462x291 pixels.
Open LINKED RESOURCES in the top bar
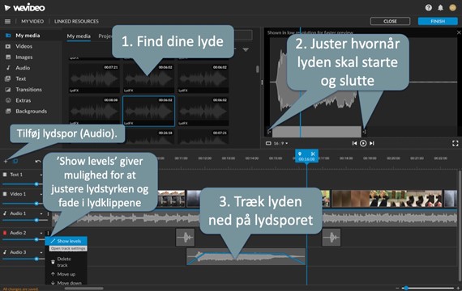76,21
